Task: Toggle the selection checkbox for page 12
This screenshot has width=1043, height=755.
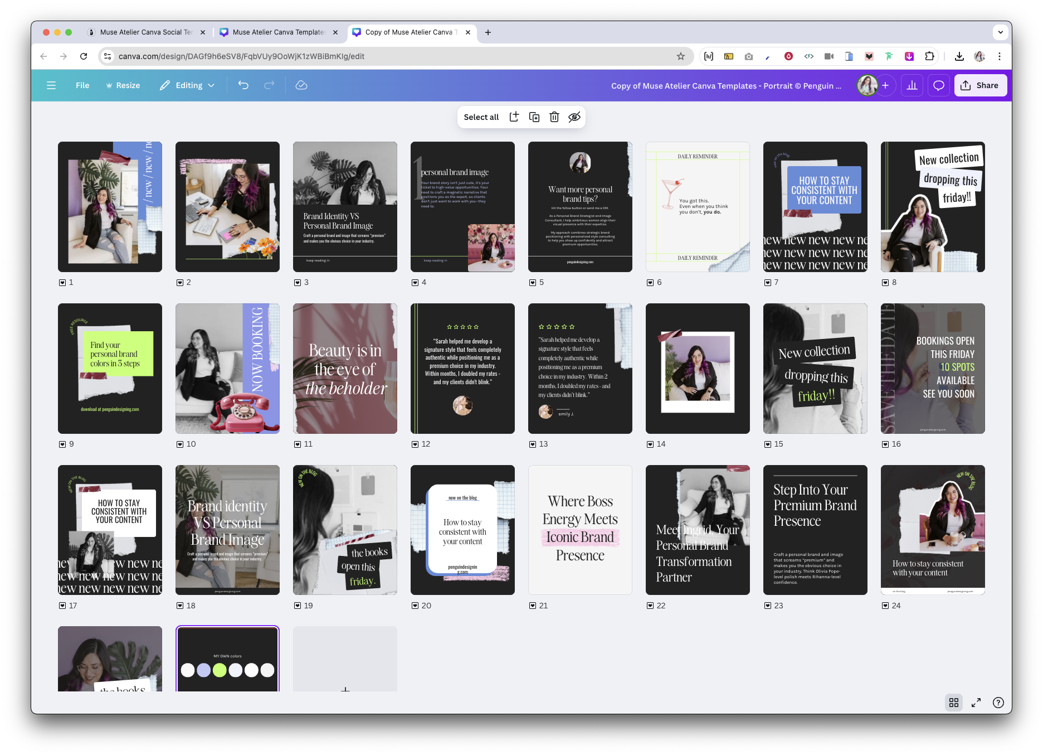Action: pyautogui.click(x=415, y=444)
